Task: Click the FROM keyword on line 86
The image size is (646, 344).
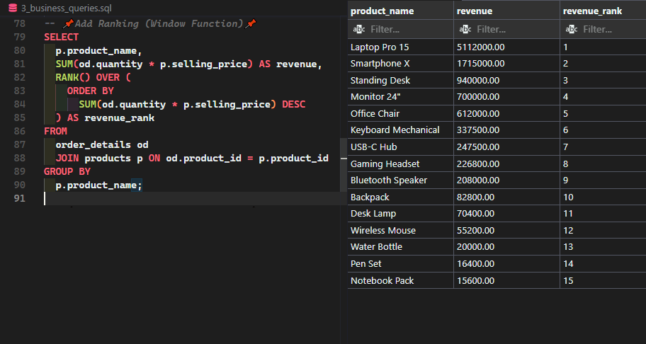Action: 56,131
